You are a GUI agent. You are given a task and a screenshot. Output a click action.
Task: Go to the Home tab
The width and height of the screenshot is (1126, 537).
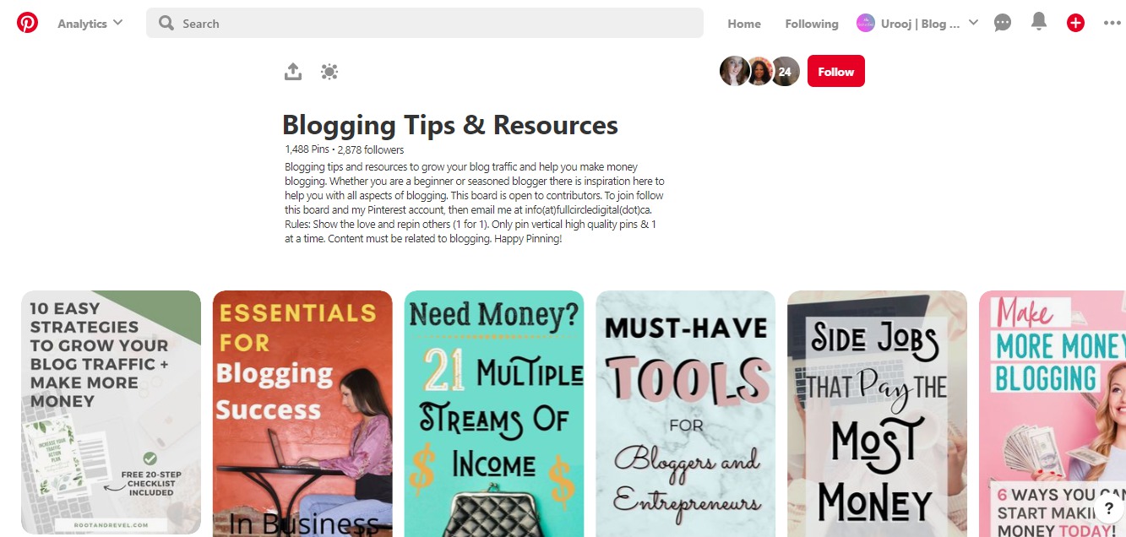pos(744,24)
